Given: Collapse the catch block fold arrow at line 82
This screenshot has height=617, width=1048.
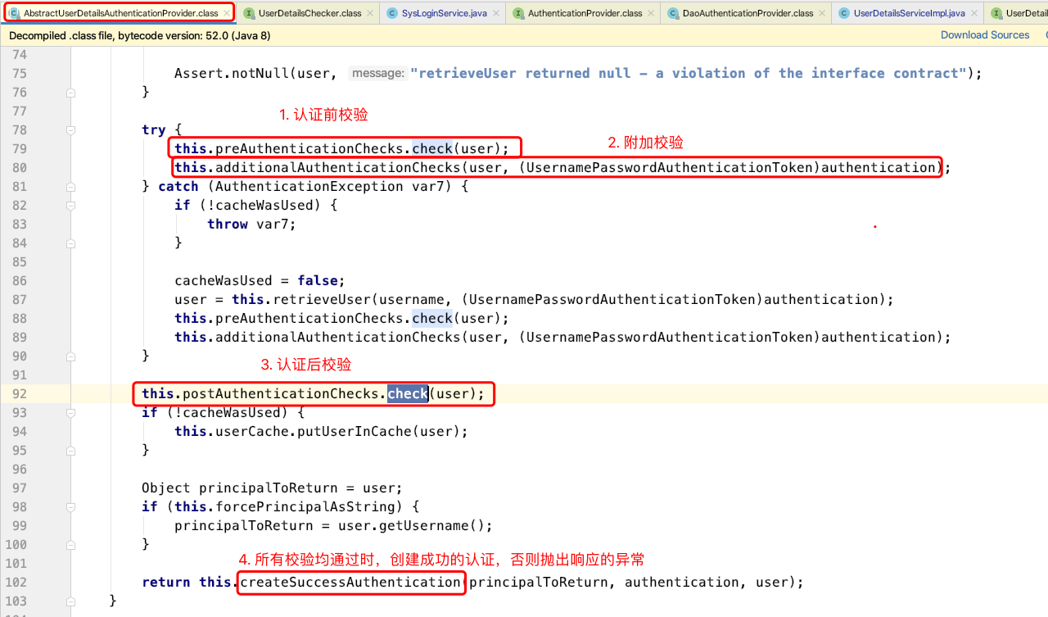Looking at the screenshot, I should (70, 205).
